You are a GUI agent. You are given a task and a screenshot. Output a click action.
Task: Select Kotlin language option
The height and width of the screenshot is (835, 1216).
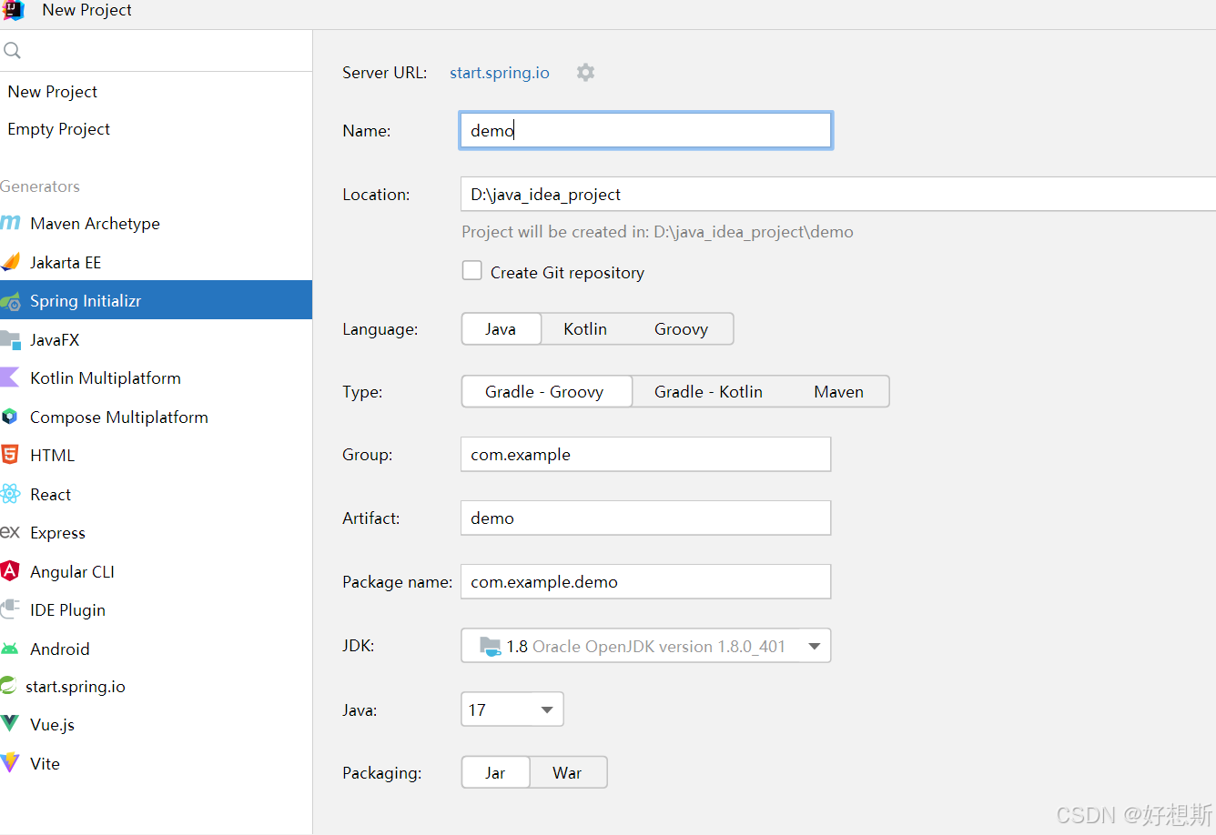pyautogui.click(x=585, y=329)
